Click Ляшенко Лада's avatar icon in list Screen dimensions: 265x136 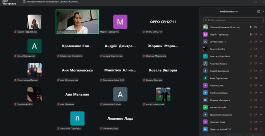point(205,122)
